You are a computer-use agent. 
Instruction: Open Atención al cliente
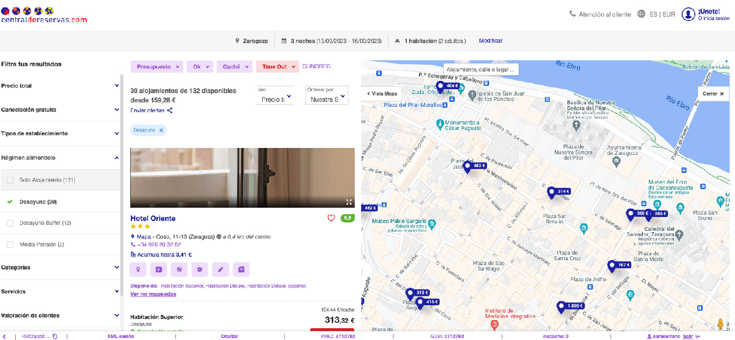coord(600,14)
